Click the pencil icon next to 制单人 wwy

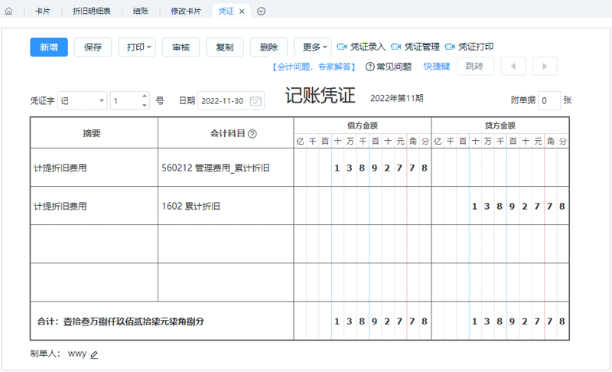click(x=94, y=354)
